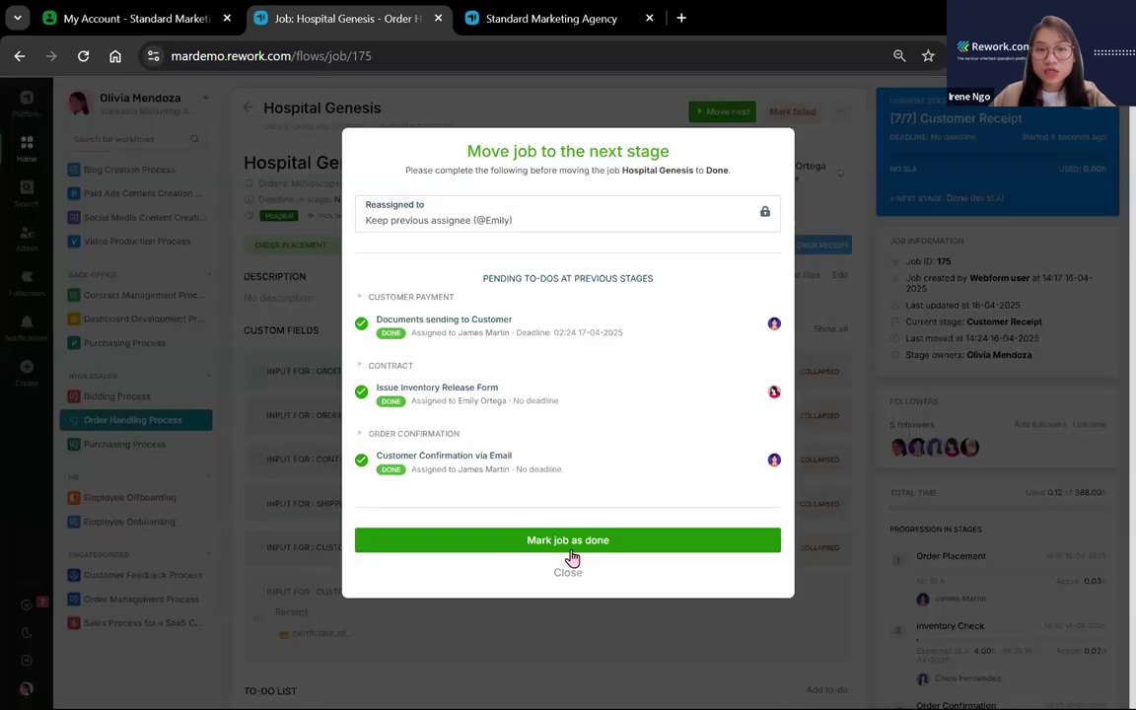Viewport: 1136px width, 710px height.
Task: Collapse the Contract to-do group
Action: 359,365
